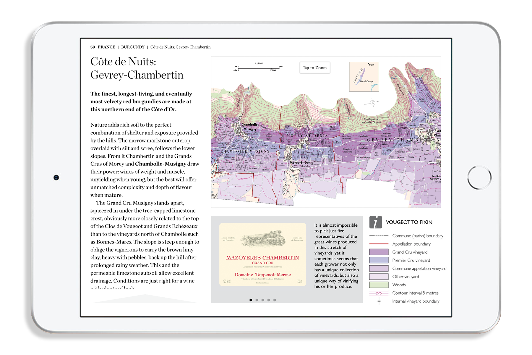Click the 275 contour interval symbol
Viewport: 532px width, 355px height.
pyautogui.click(x=379, y=293)
